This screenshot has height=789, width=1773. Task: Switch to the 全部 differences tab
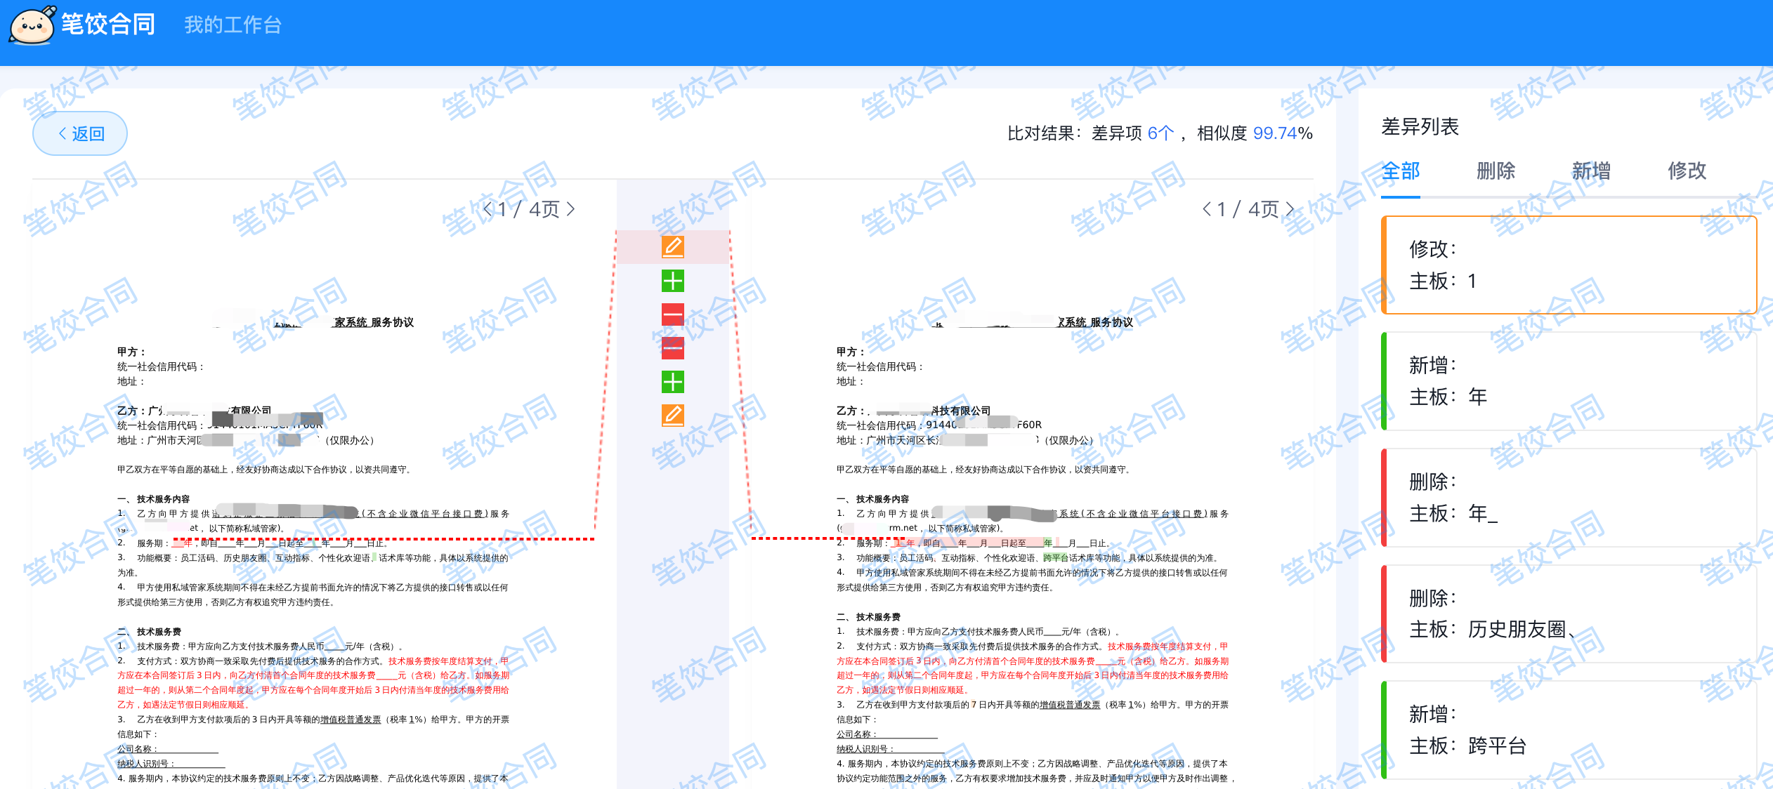click(x=1400, y=171)
